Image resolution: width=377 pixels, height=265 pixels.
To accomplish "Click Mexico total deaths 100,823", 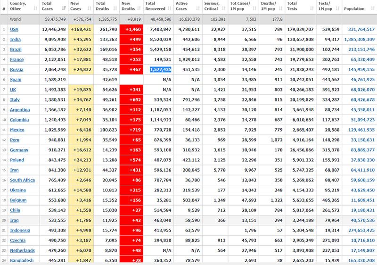I will (108, 130).
